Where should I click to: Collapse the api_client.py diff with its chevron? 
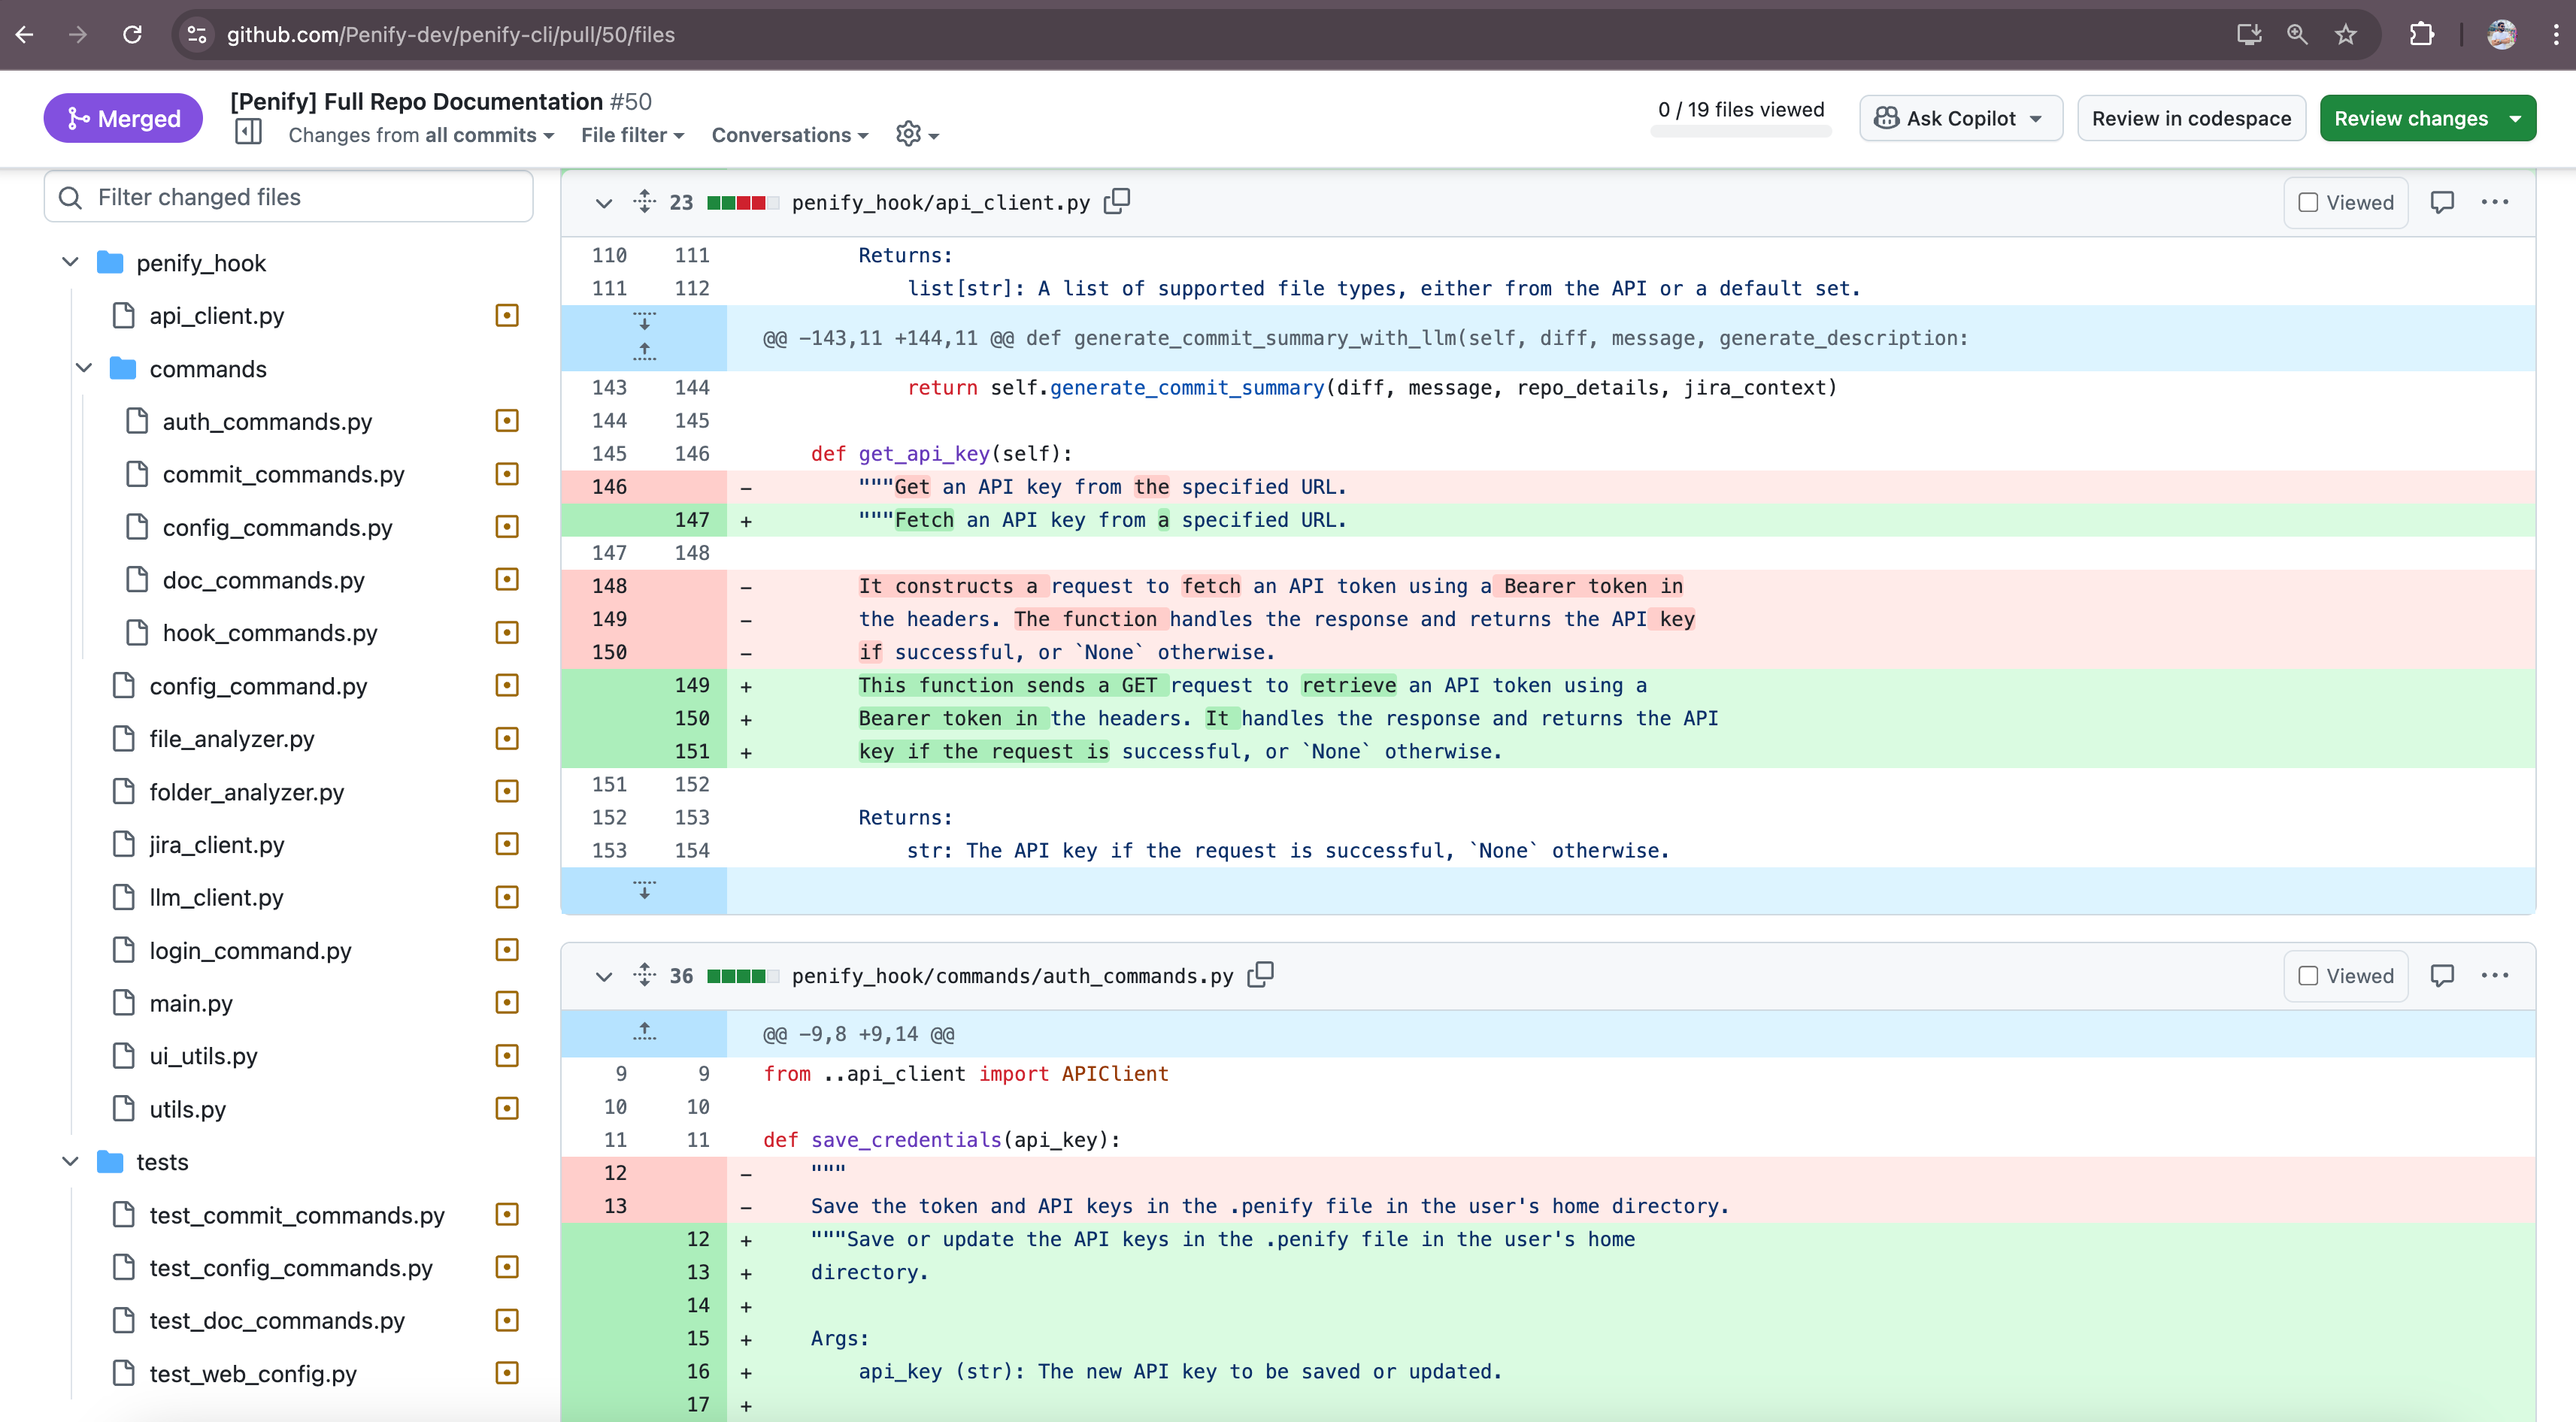click(x=604, y=202)
